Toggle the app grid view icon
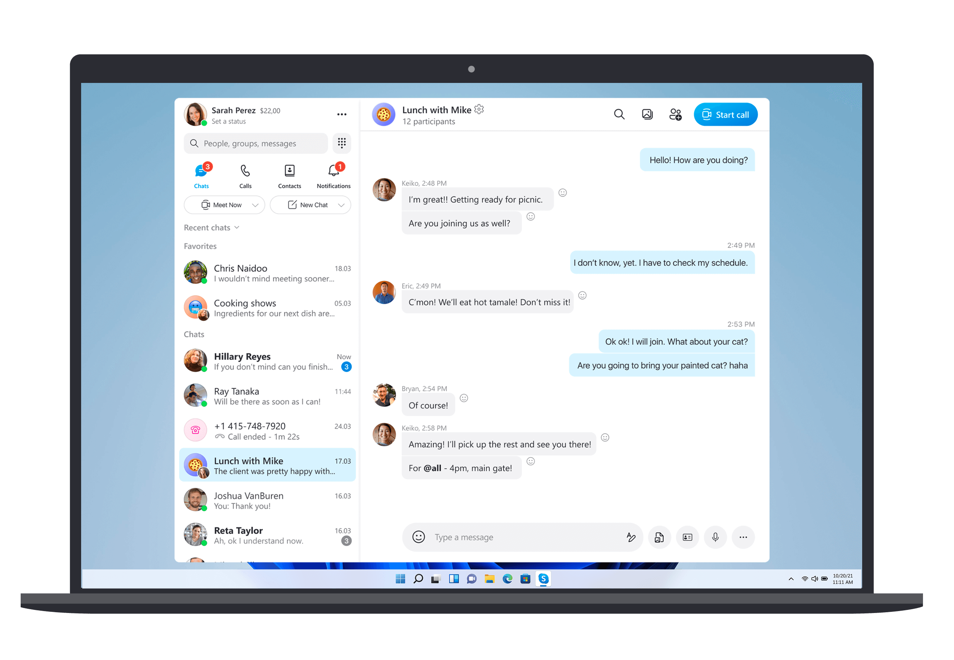954x660 pixels. [x=341, y=143]
